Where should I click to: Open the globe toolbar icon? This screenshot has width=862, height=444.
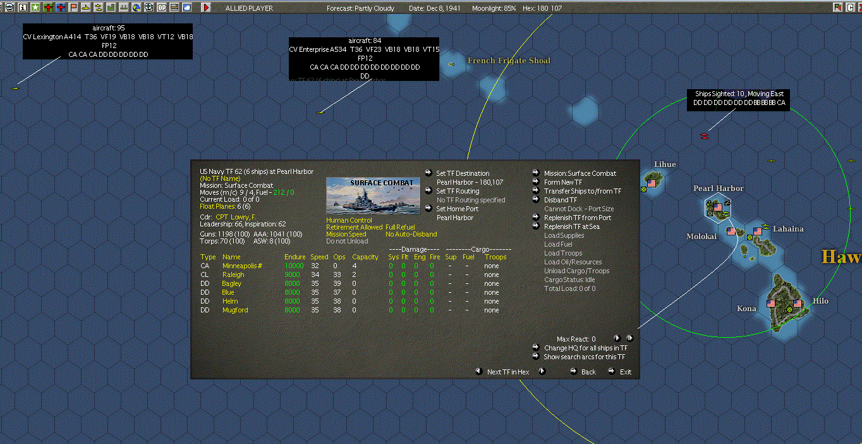coord(137,8)
